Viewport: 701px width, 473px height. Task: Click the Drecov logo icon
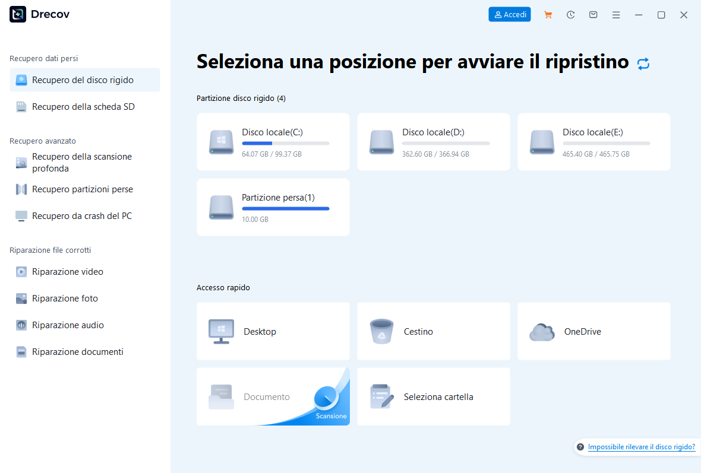click(18, 15)
